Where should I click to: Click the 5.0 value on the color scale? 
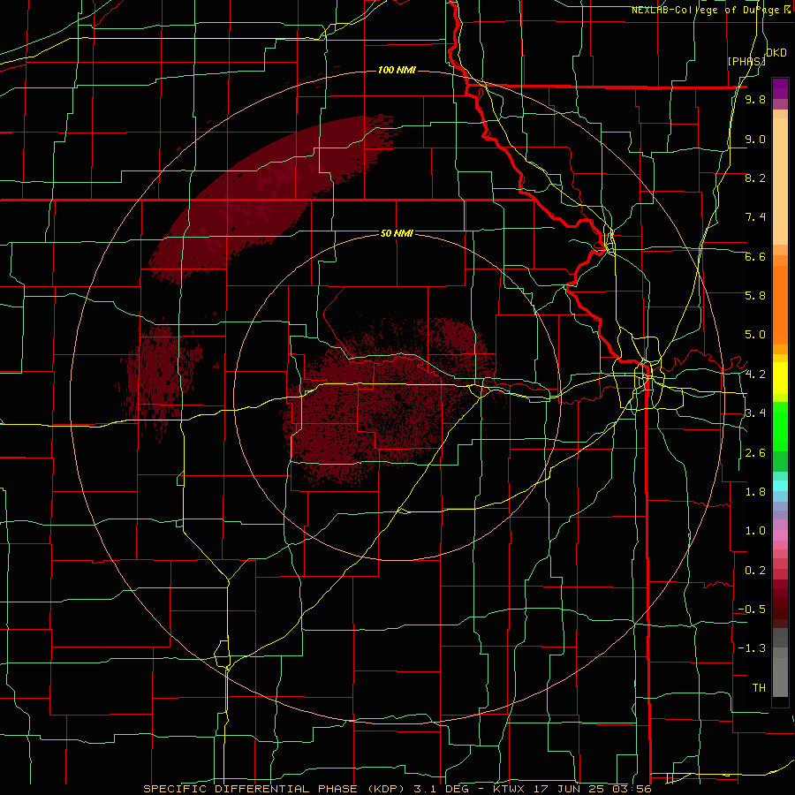pyautogui.click(x=755, y=335)
